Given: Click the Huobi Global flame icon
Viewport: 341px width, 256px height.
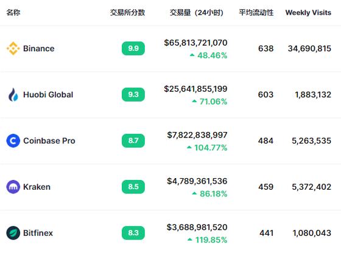Looking at the screenshot, I should [x=13, y=94].
